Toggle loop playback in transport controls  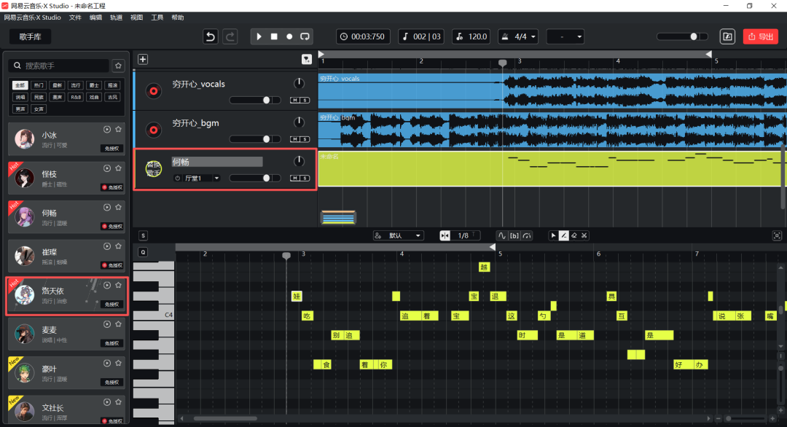point(305,36)
